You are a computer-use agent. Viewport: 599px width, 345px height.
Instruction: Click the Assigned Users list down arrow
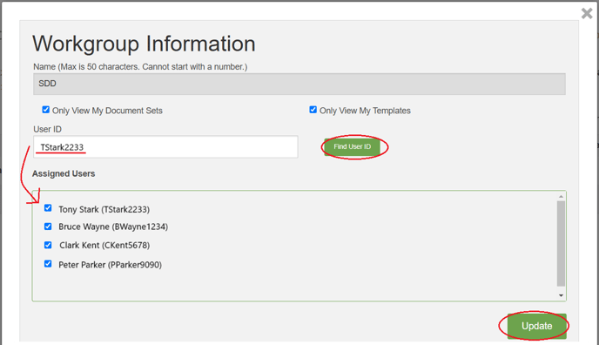[561, 295]
